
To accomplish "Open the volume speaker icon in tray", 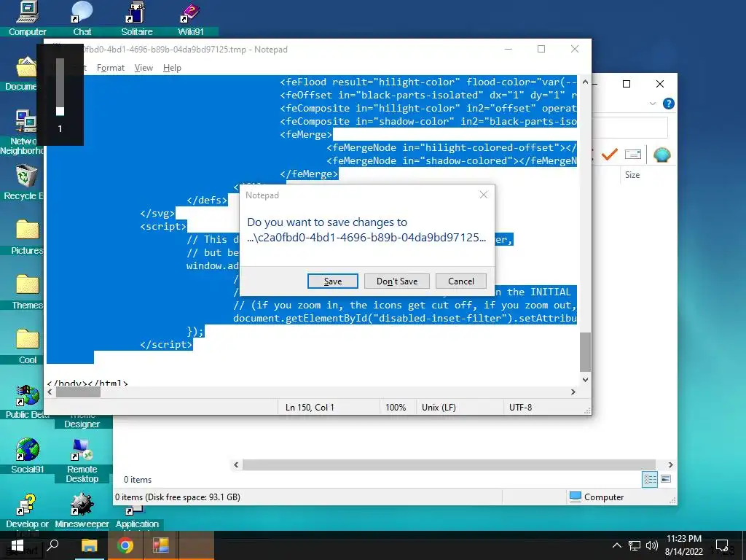I will 652,545.
